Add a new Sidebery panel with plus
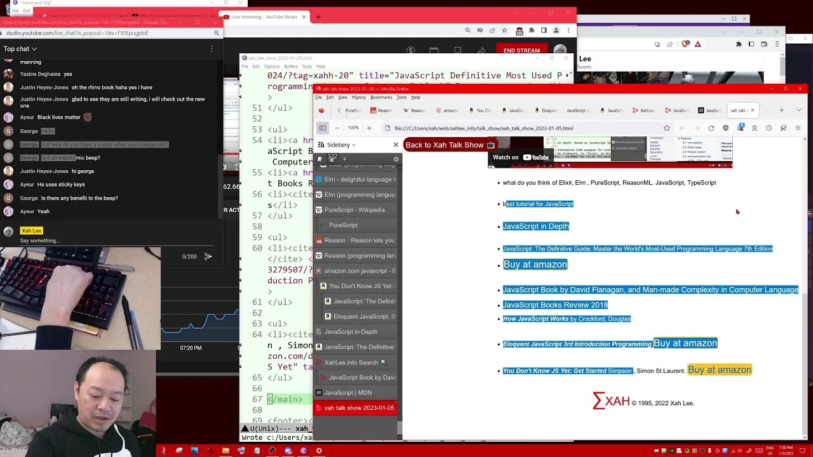The image size is (813, 457). point(344,159)
